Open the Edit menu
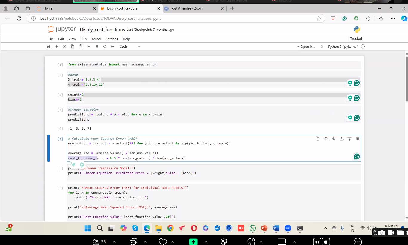 61,39
